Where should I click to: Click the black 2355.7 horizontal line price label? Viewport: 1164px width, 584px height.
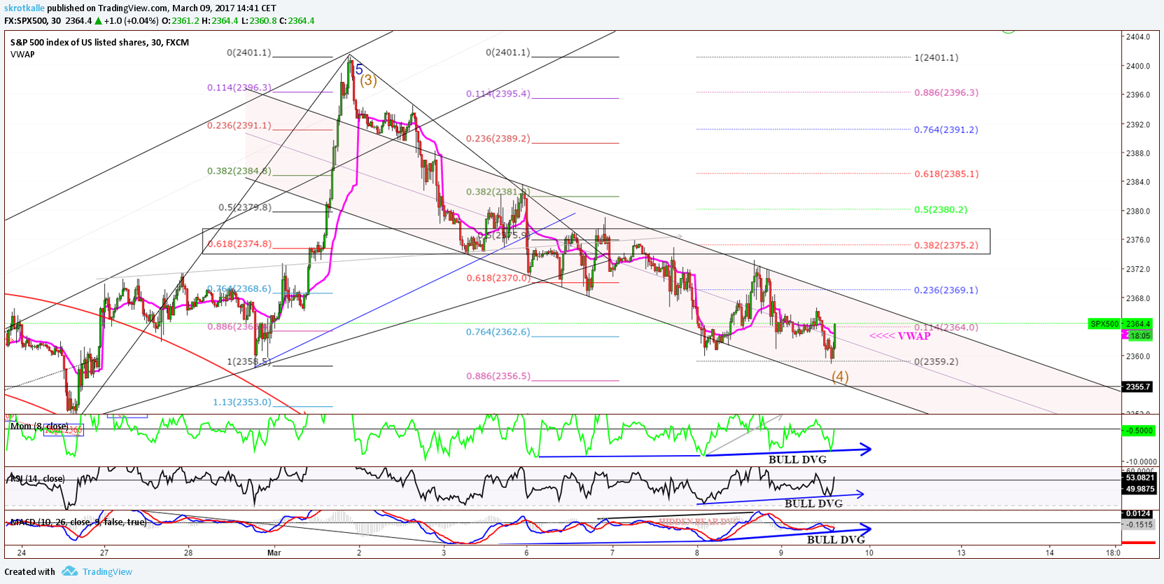point(1137,387)
